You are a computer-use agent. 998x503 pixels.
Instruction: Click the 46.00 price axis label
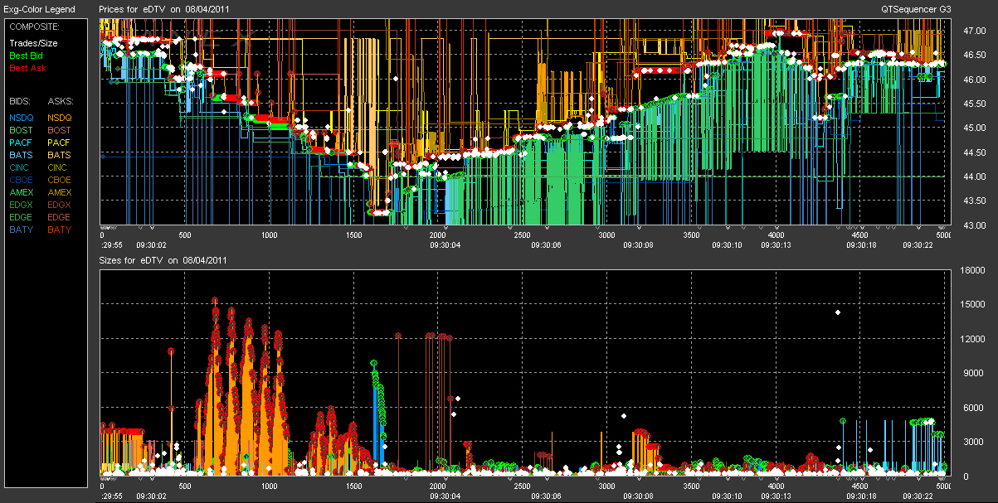(973, 80)
